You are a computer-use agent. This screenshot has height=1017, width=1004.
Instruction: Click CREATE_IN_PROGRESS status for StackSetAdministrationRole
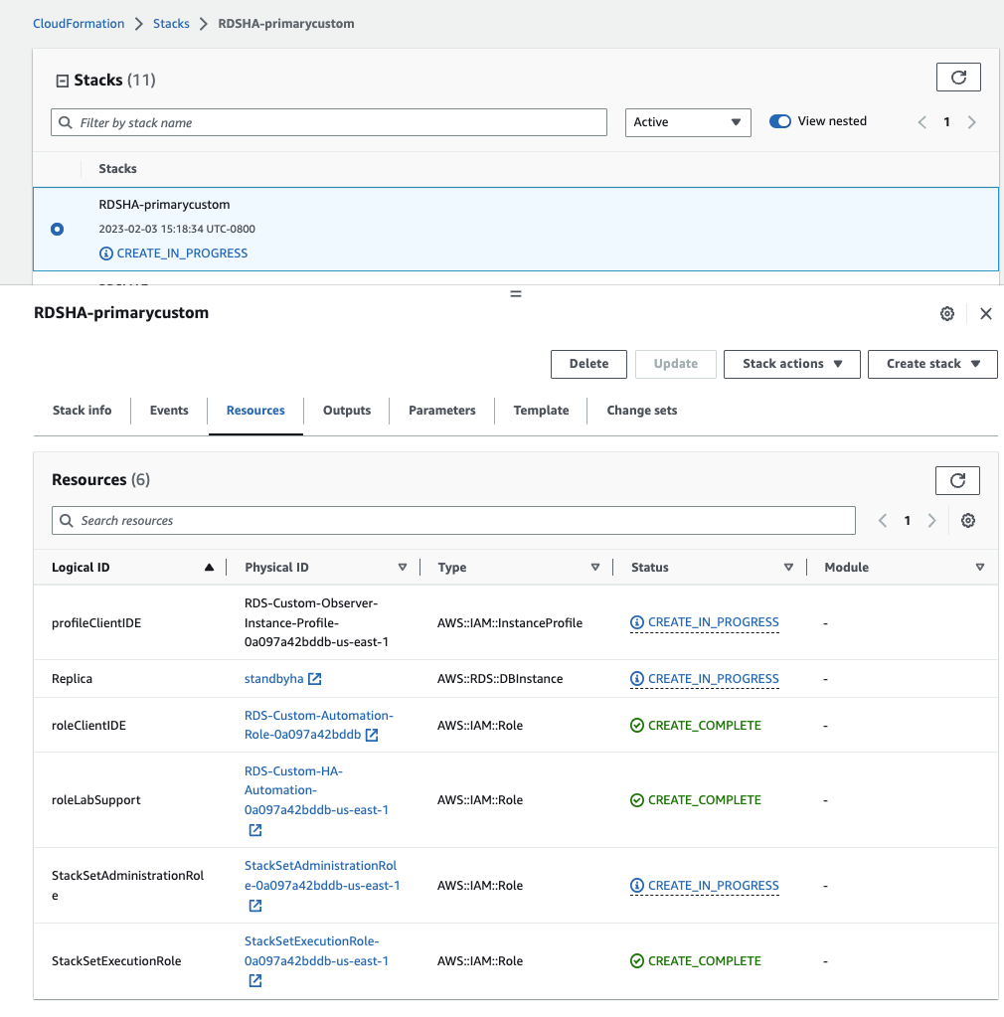pyautogui.click(x=714, y=886)
